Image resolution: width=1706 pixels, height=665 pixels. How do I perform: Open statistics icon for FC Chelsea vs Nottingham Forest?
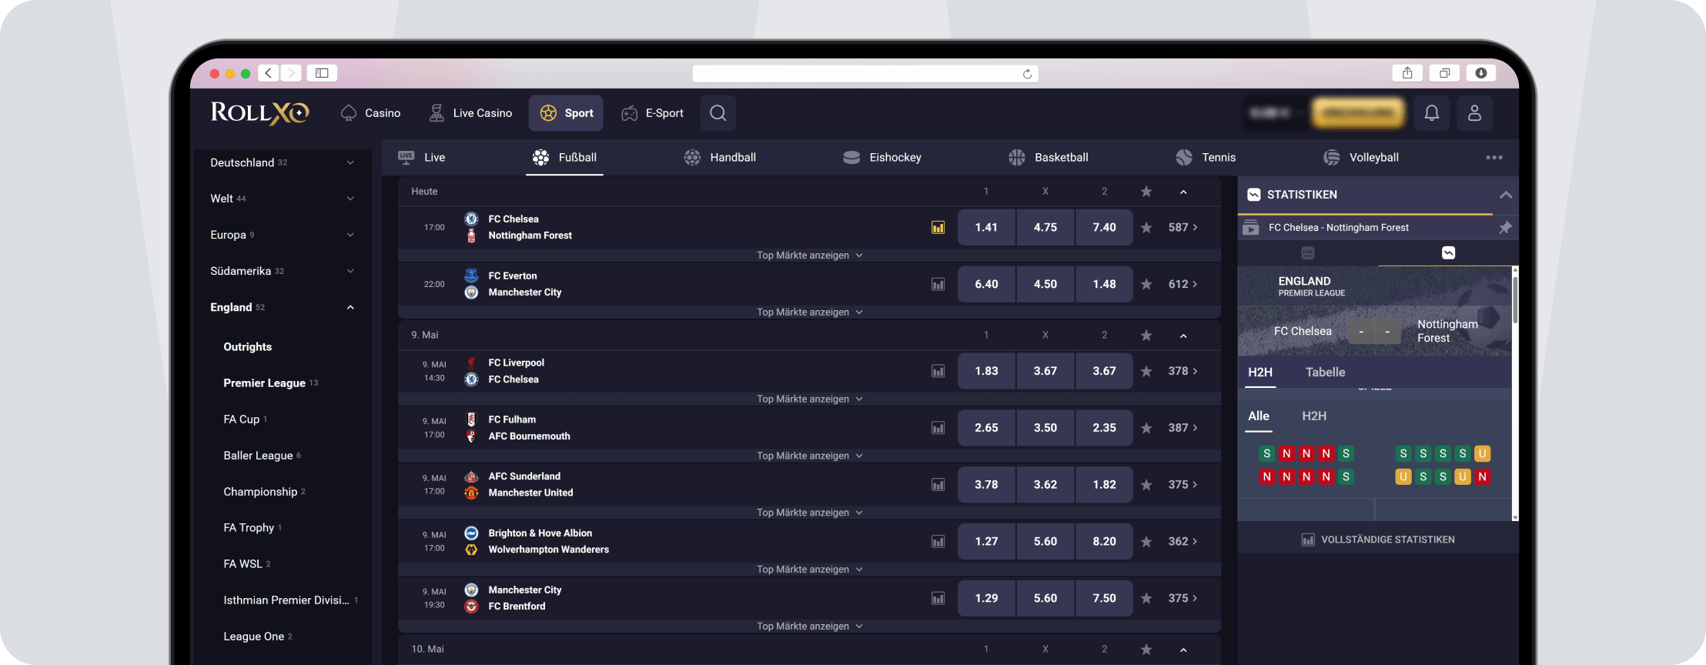point(938,227)
